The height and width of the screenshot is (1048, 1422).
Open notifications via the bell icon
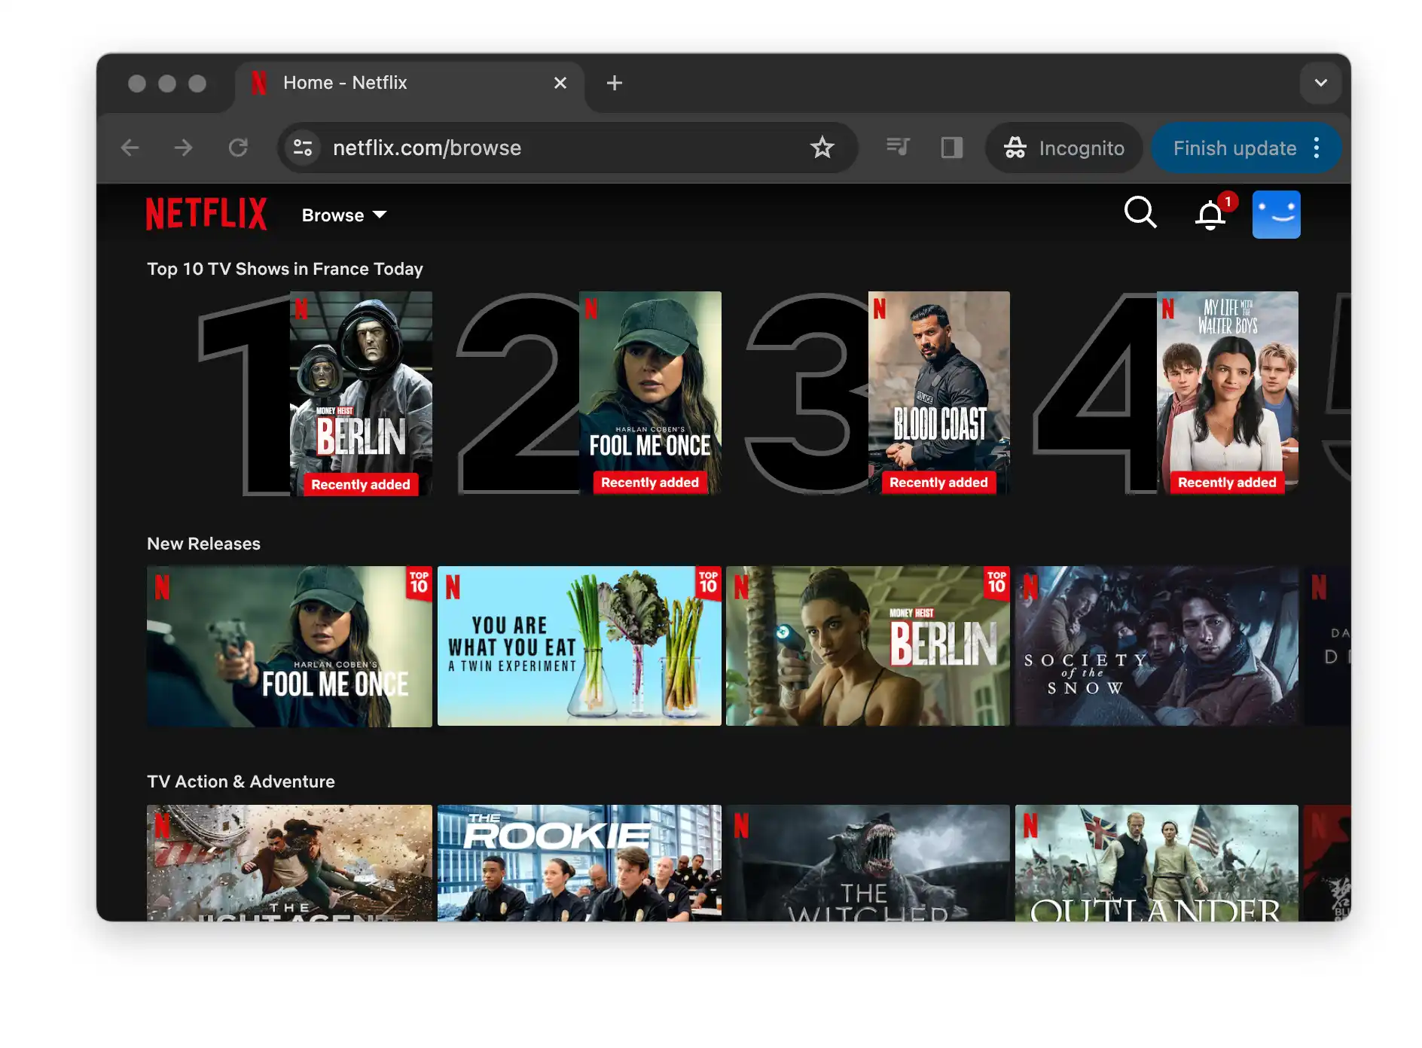pyautogui.click(x=1210, y=215)
